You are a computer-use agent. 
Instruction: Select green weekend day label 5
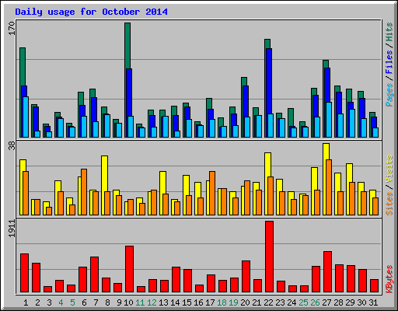(72, 302)
